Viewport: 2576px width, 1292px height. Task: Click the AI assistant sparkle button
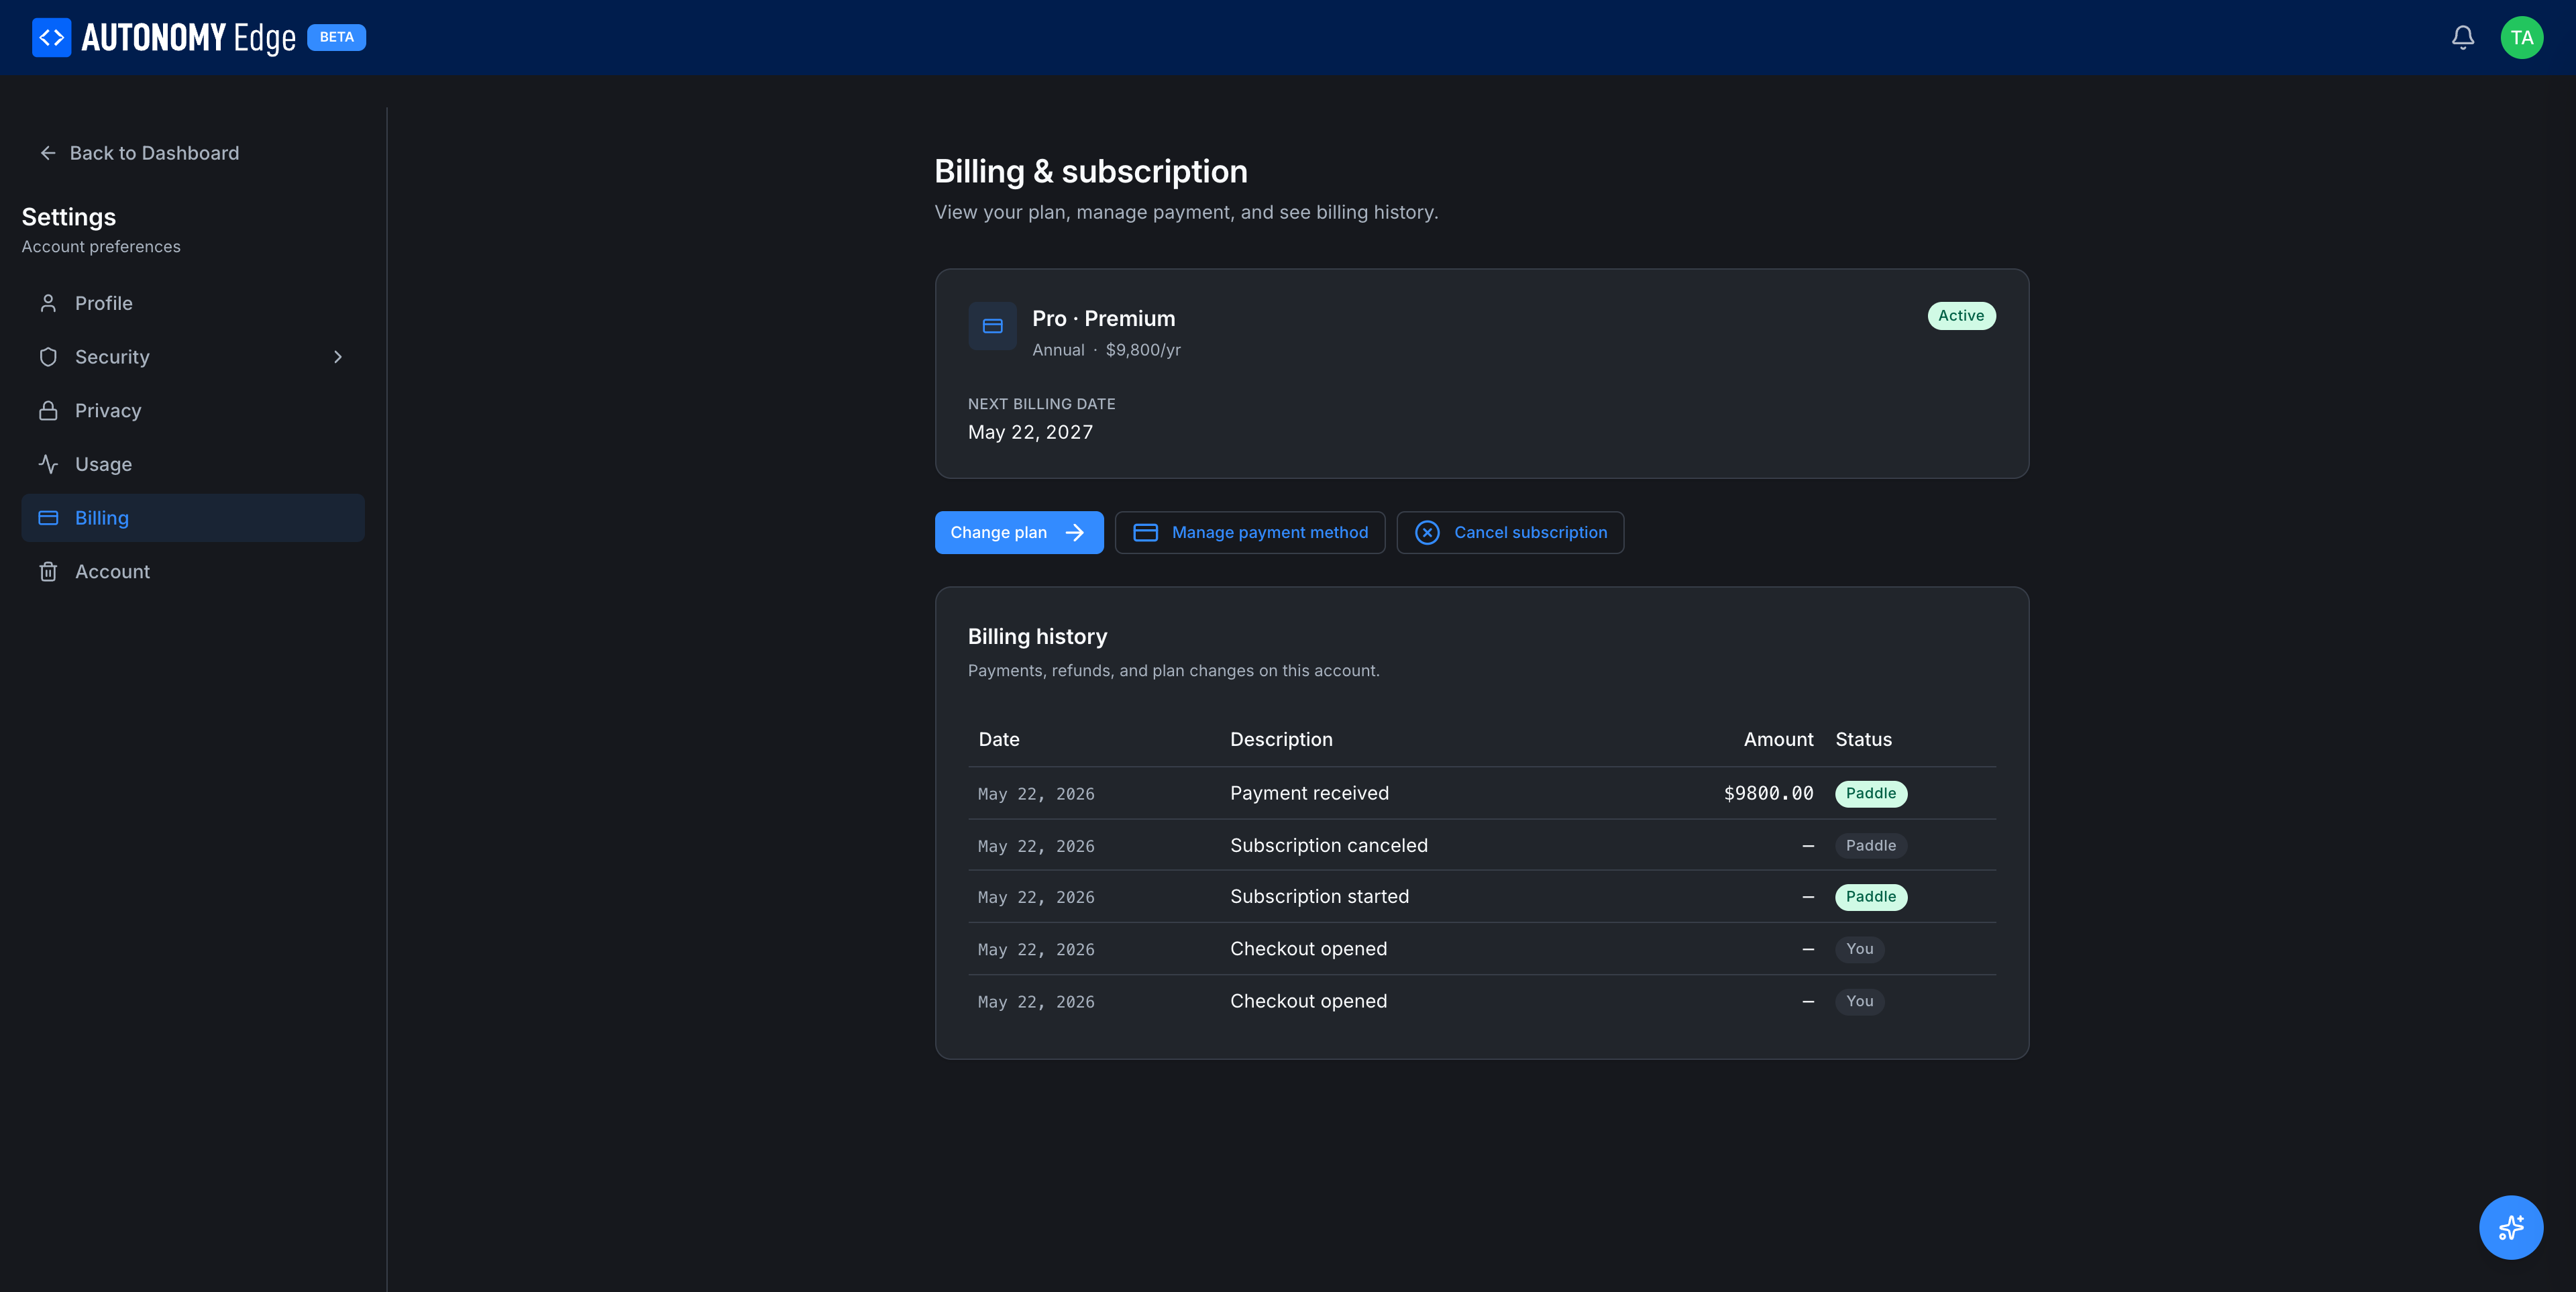(x=2510, y=1227)
